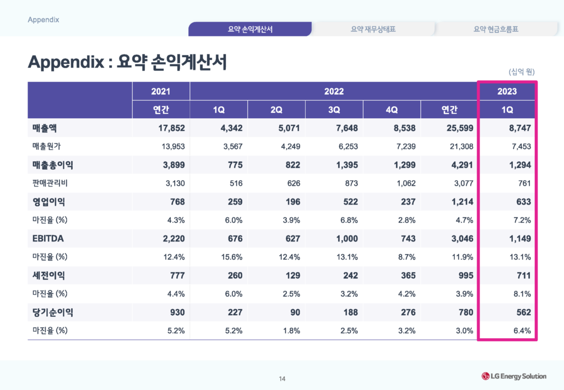Select the active 요약 손익계산서 tab
The width and height of the screenshot is (564, 390).
coord(250,26)
